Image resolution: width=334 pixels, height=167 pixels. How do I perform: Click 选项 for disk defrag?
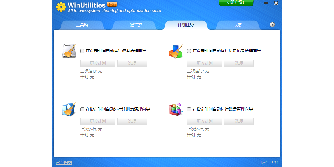click(239, 121)
